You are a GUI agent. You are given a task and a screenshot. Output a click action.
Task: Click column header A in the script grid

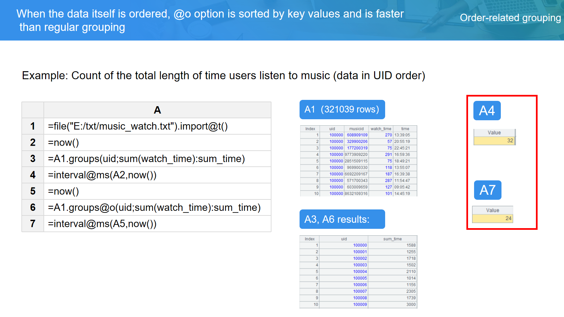(x=157, y=110)
